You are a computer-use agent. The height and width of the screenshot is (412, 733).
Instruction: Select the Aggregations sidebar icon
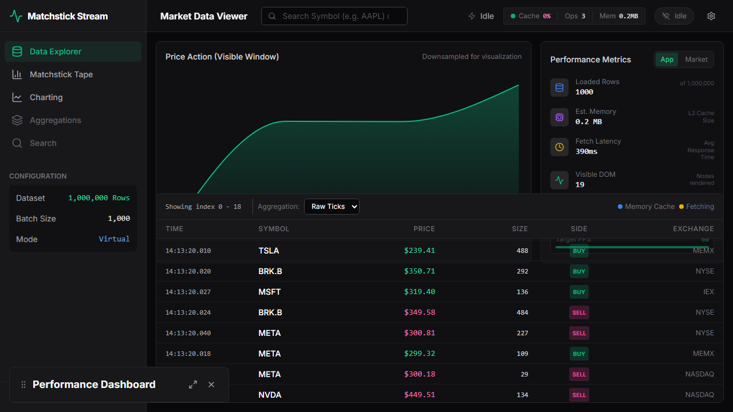[x=18, y=120]
